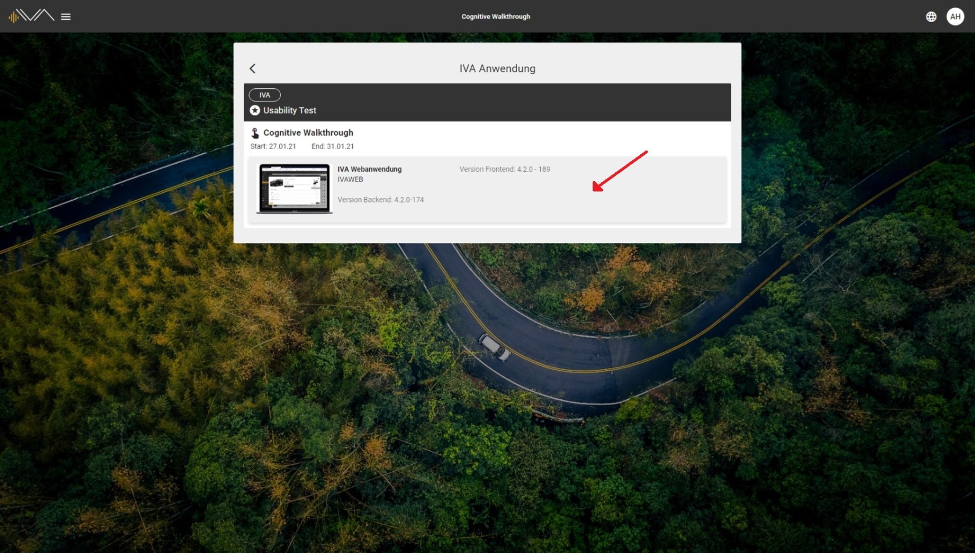This screenshot has height=553, width=975.
Task: Click Cognitive Walkthrough header title
Action: pos(496,17)
